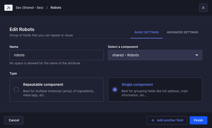Select the Repeatable component radio button
Viewport: 212px width, 128px height.
click(x=16, y=90)
